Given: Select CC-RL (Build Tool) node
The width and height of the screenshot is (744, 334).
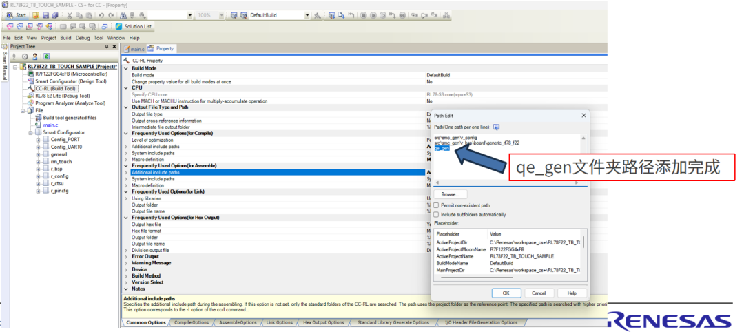Looking at the screenshot, I should click(56, 88).
